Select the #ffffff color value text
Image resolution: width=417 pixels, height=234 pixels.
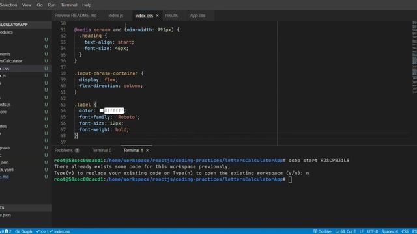[114, 110]
